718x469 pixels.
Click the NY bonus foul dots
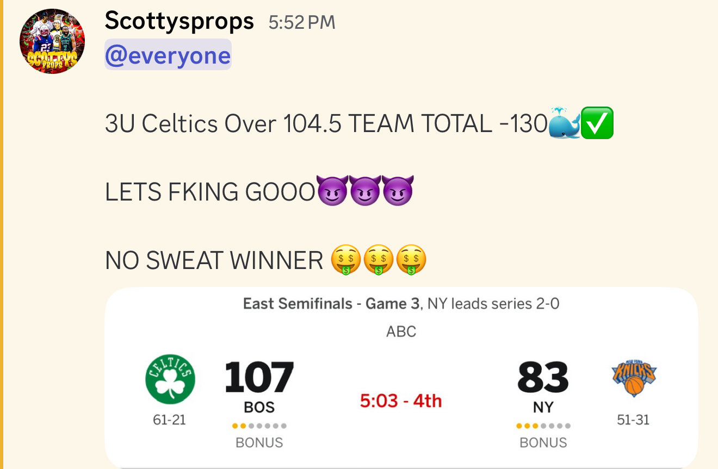tap(543, 426)
